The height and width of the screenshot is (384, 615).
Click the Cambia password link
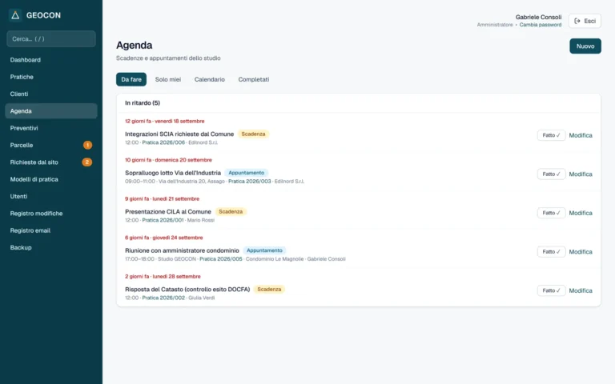tap(540, 25)
